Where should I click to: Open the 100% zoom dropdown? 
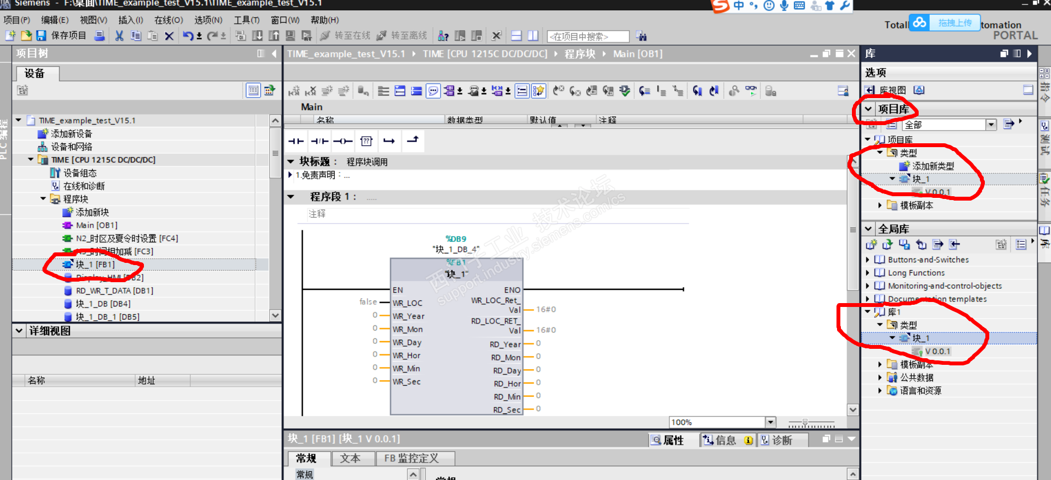click(x=771, y=422)
